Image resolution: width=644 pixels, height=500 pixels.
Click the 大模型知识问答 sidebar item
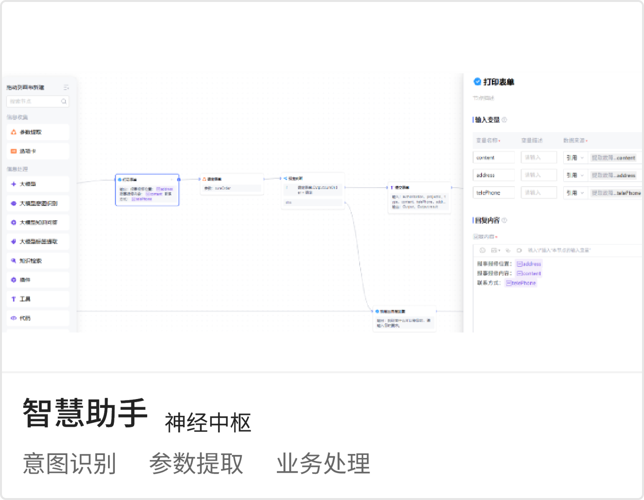[38, 223]
